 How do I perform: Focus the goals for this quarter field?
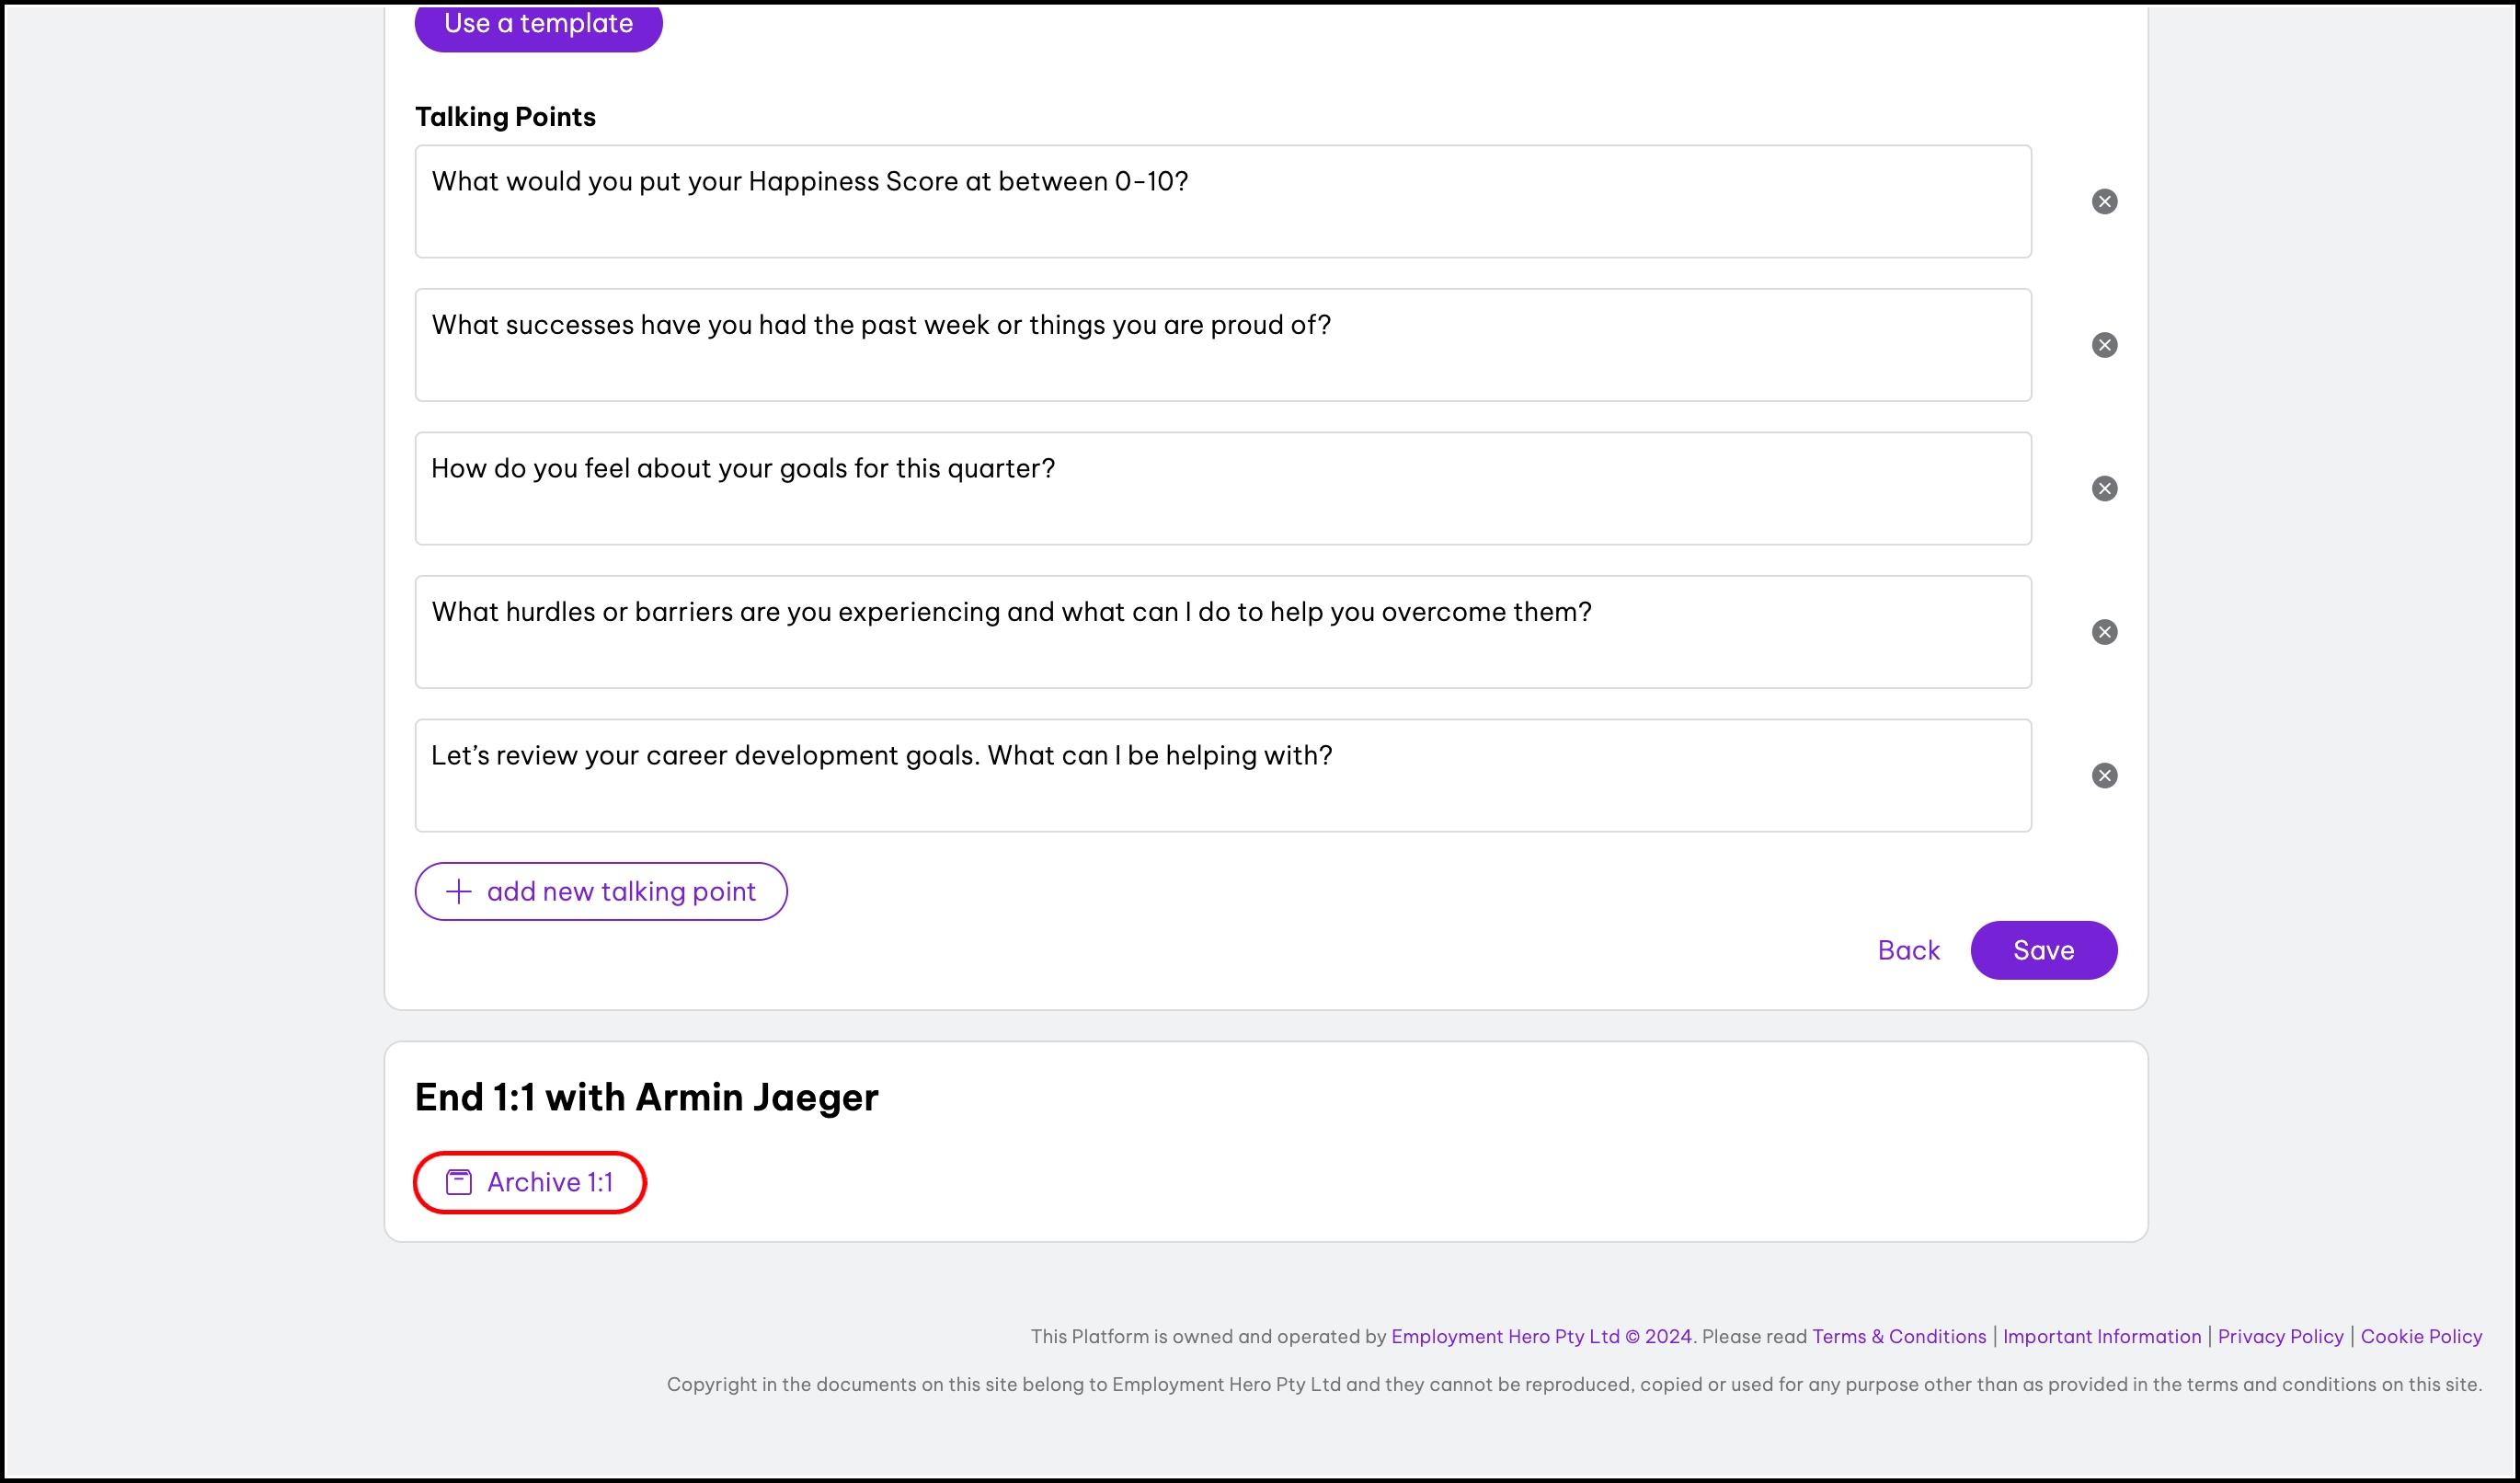(x=1222, y=488)
